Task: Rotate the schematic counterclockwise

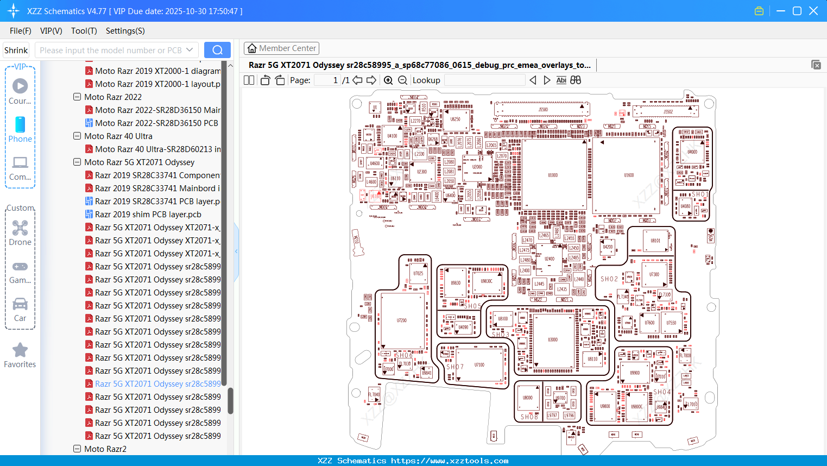Action: tap(265, 80)
